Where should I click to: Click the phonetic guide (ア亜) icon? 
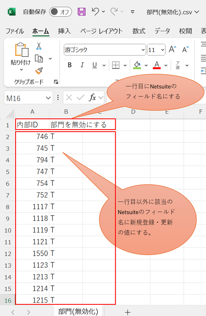click(x=178, y=65)
